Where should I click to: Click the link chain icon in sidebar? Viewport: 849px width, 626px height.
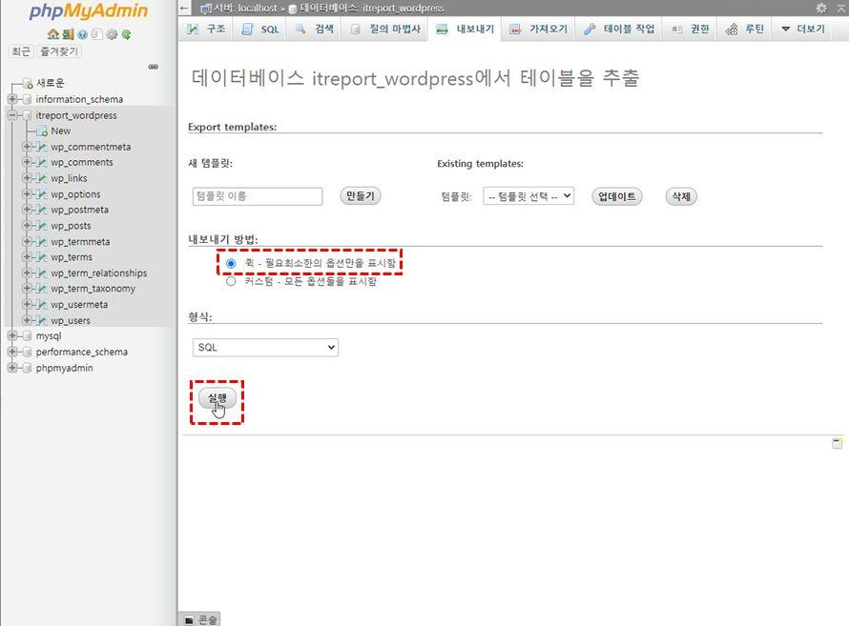coord(154,67)
